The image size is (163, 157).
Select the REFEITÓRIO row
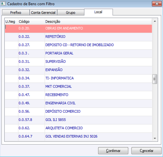[78, 37]
